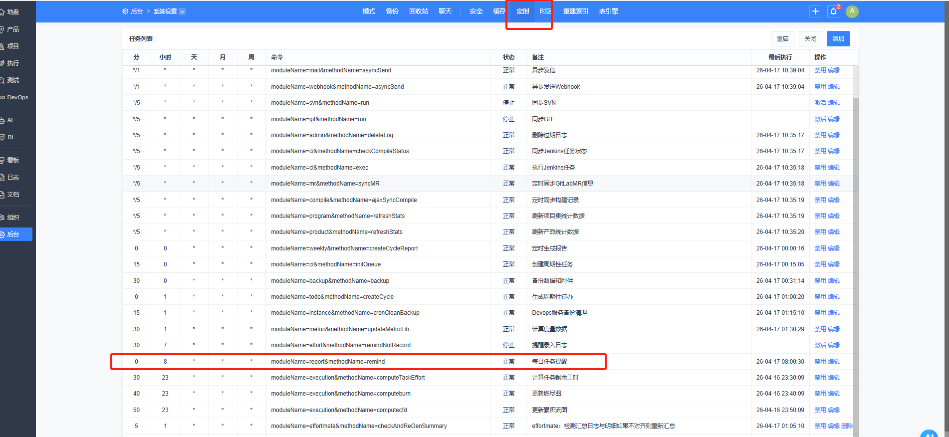Open the user avatar "A" menu
Image resolution: width=949 pixels, height=437 pixels.
pyautogui.click(x=852, y=11)
